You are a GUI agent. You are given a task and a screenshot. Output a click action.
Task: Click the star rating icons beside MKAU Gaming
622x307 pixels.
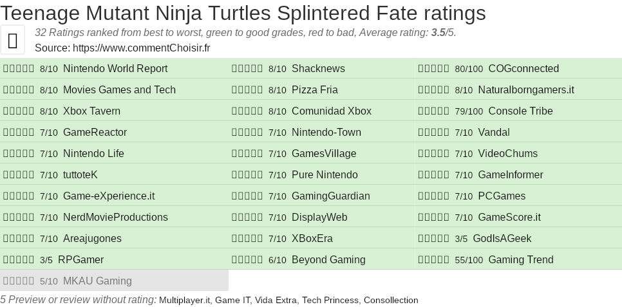(19, 281)
